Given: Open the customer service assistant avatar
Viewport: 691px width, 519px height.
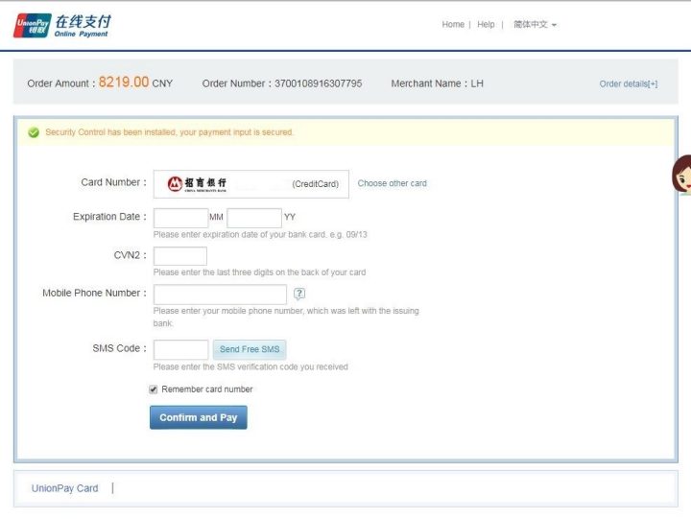Looking at the screenshot, I should [681, 174].
